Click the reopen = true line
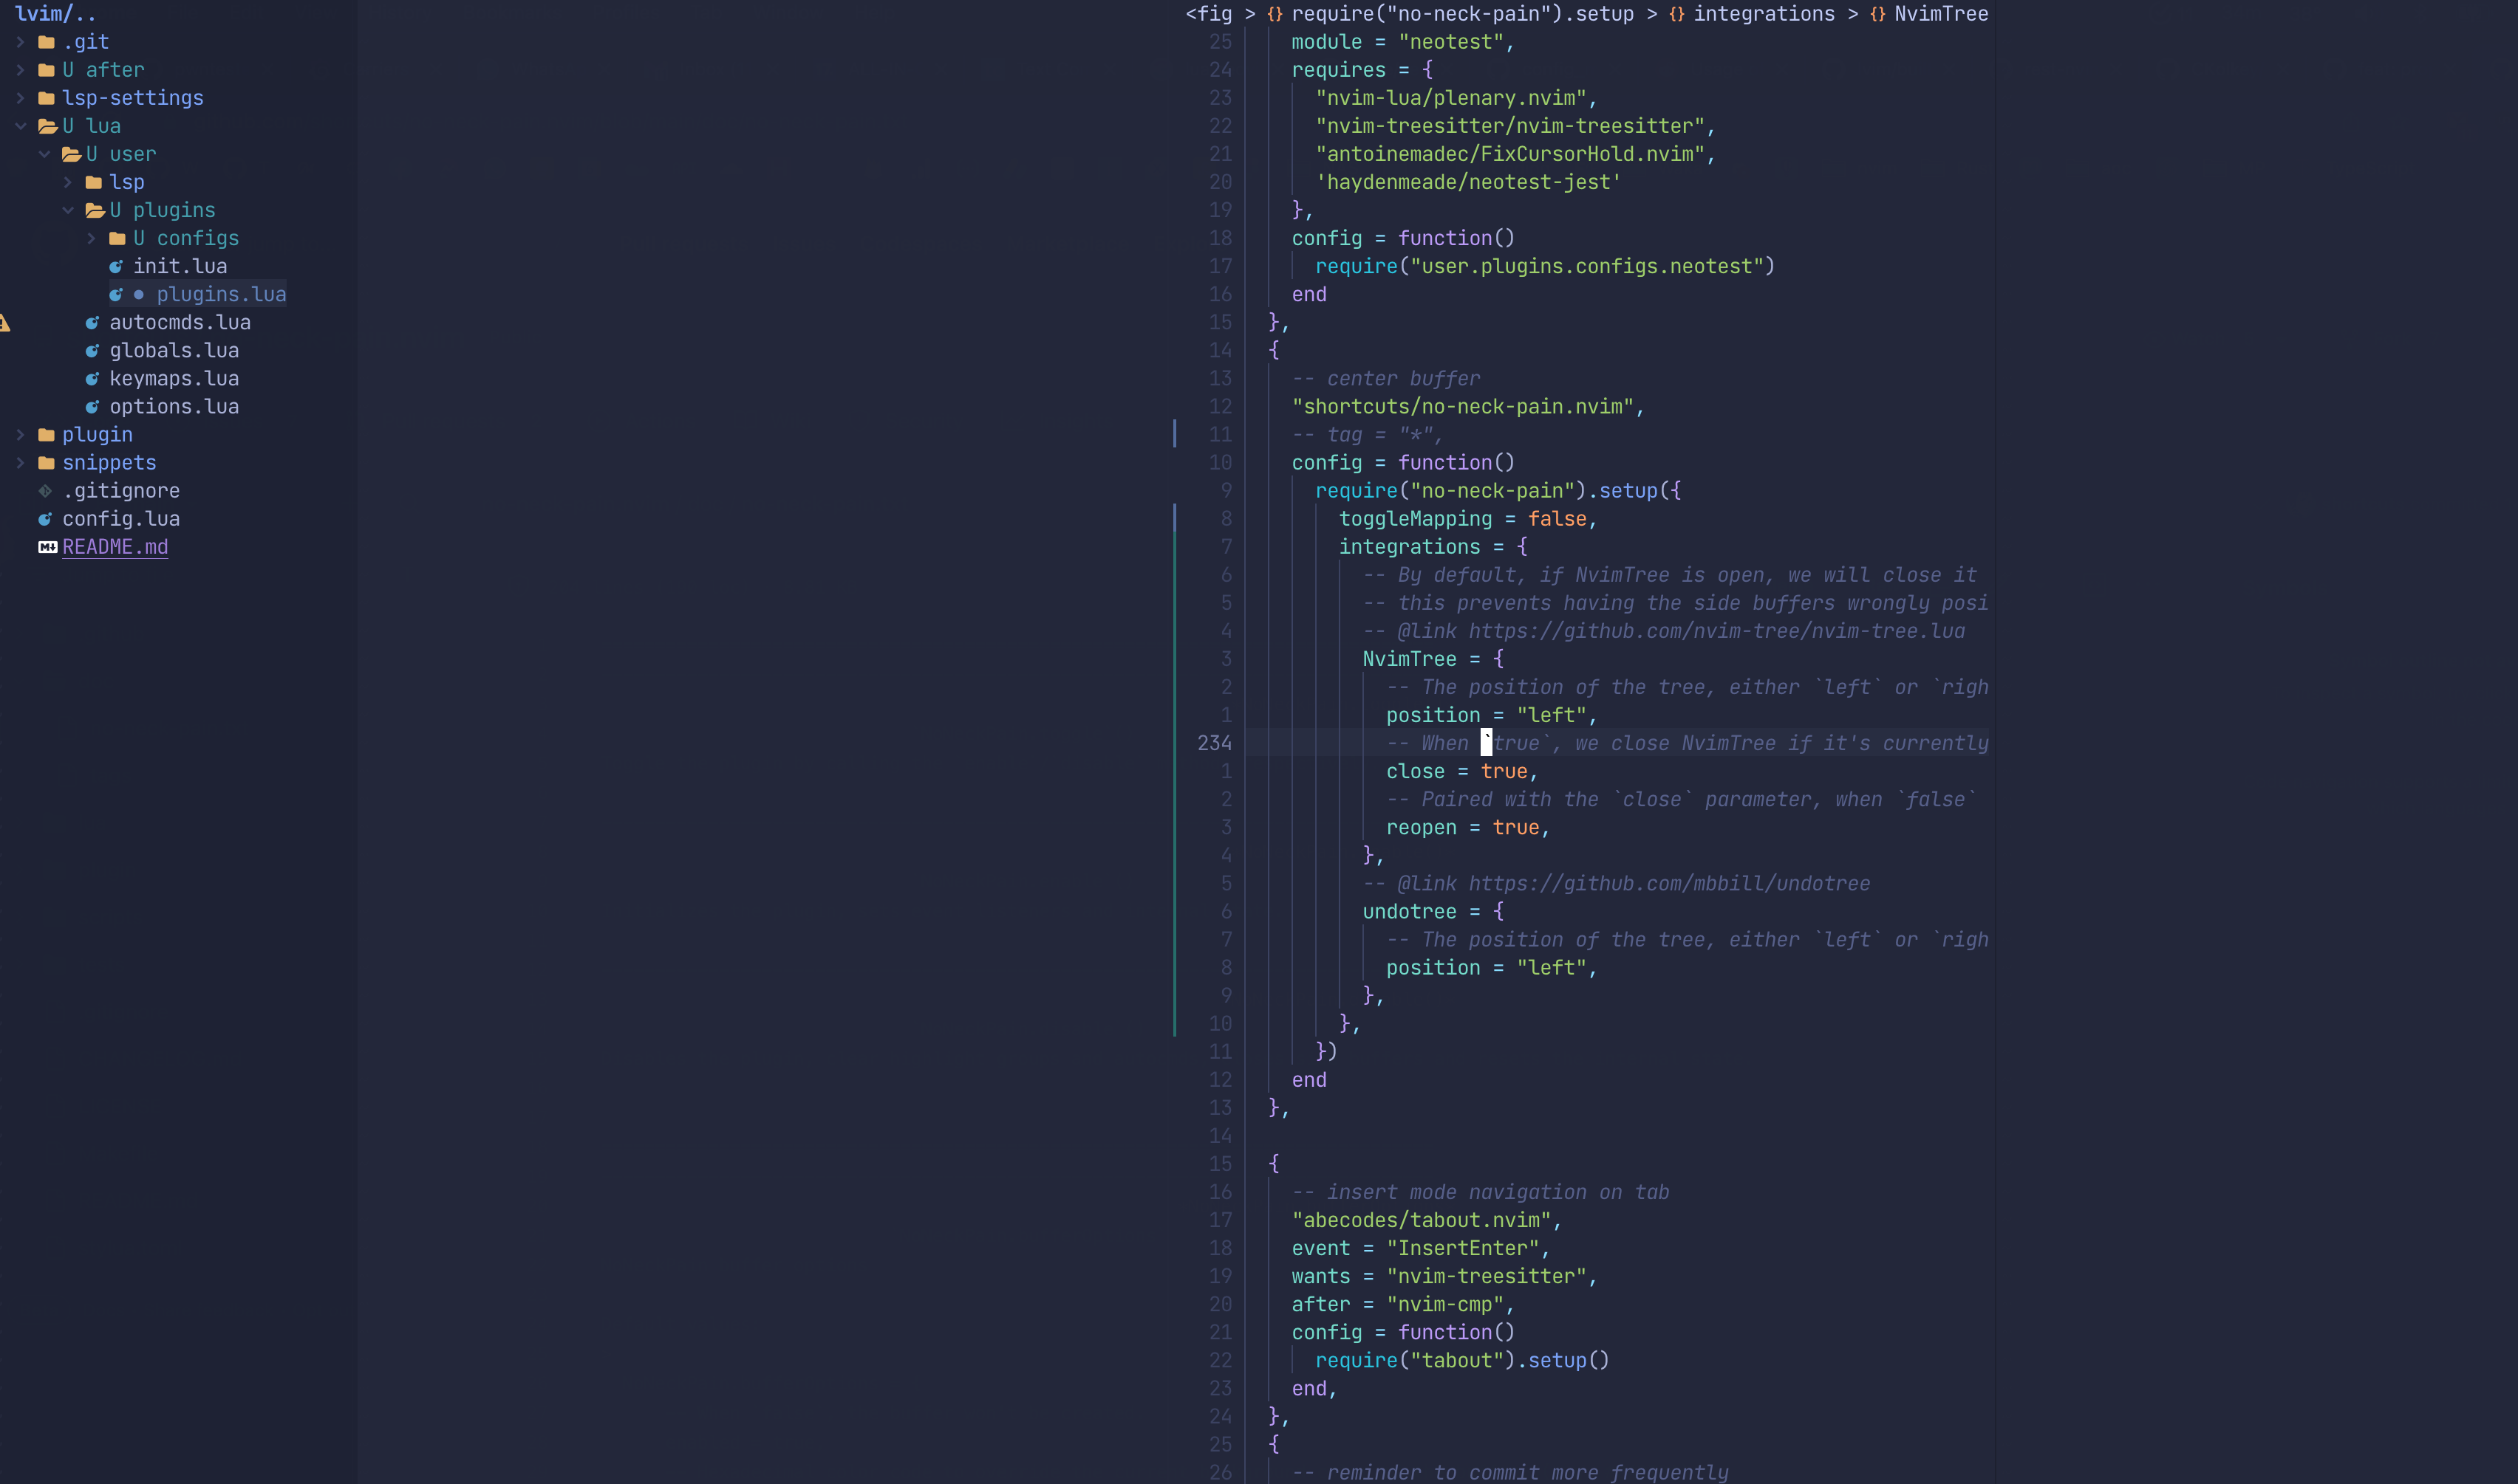The height and width of the screenshot is (1484, 2518). coord(1467,828)
